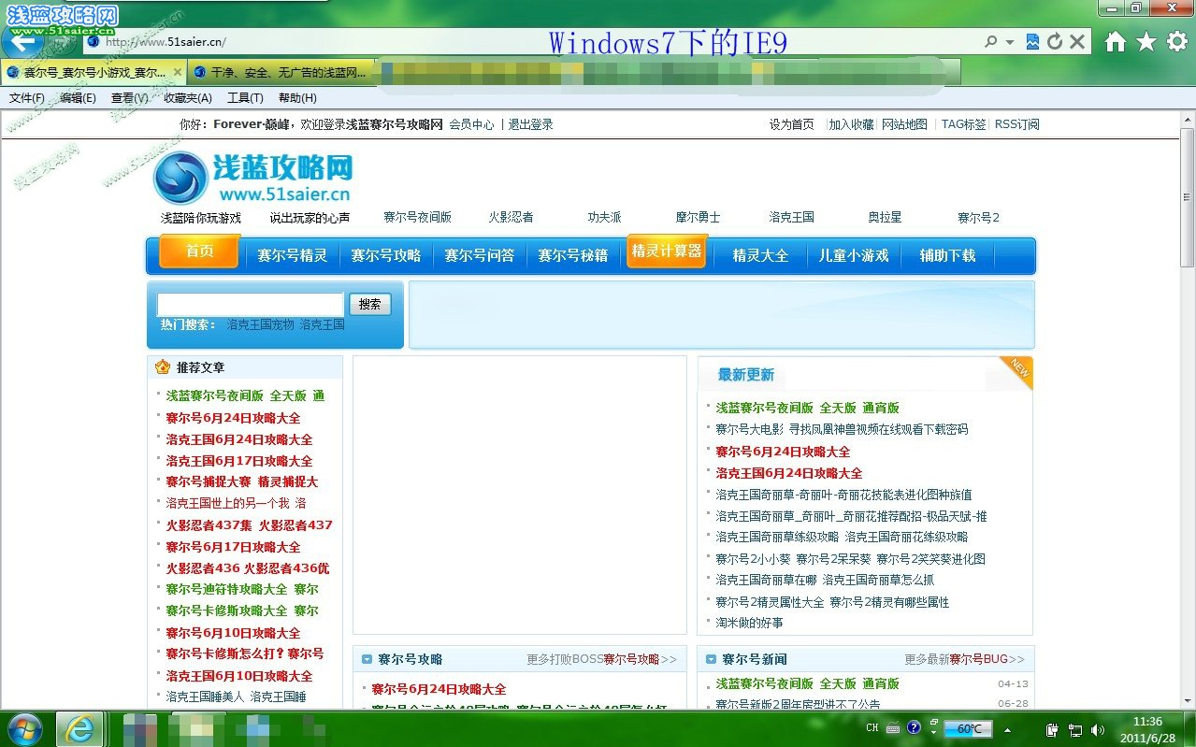
Task: Switch to the 干净、安全、无广告的浅蓝网 tab
Action: point(281,72)
